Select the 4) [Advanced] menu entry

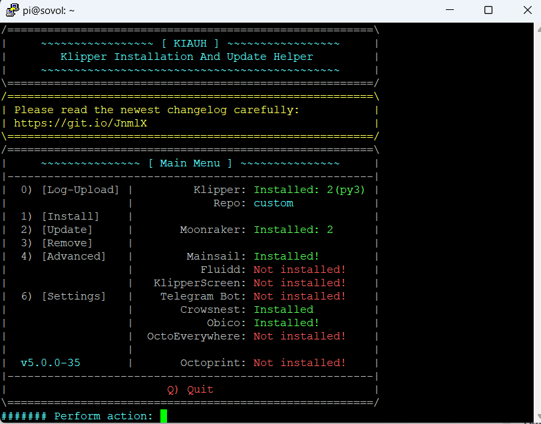coord(63,256)
